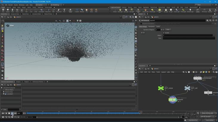Add a Camera from the lights shelf
218x122 pixels.
click(115, 10)
